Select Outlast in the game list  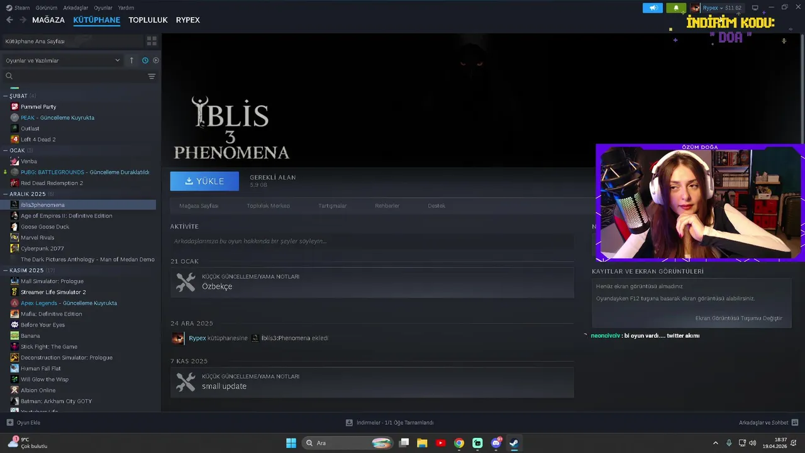coord(30,128)
